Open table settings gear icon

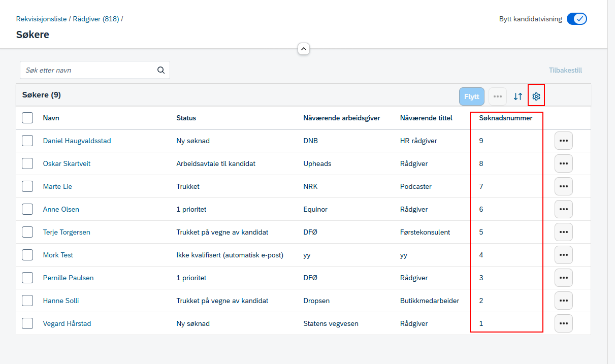536,96
